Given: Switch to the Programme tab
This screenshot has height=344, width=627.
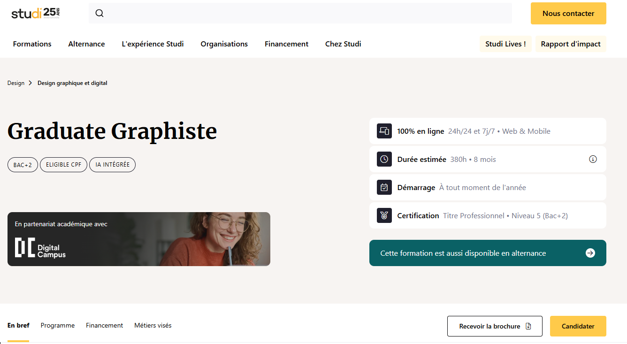Looking at the screenshot, I should 58,325.
